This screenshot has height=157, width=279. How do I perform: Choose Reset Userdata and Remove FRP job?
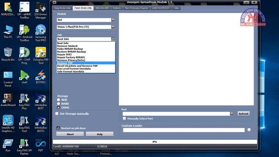86,66
